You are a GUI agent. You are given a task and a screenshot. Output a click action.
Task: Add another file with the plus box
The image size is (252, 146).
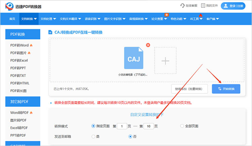point(165,61)
